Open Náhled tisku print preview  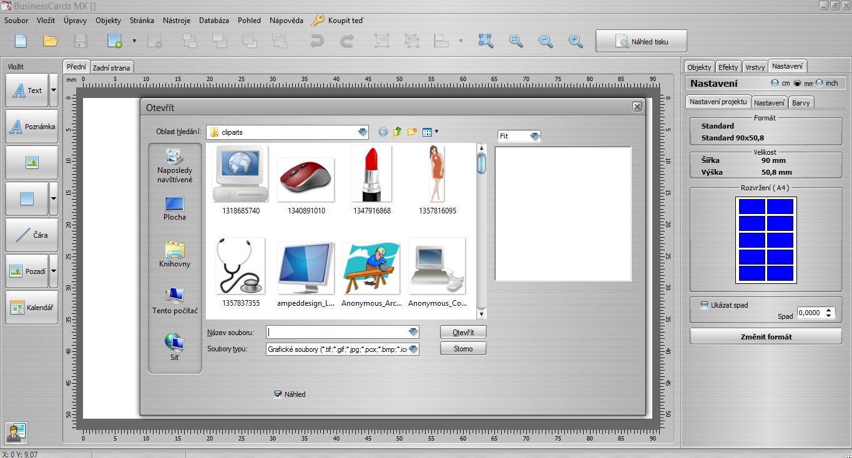click(641, 42)
